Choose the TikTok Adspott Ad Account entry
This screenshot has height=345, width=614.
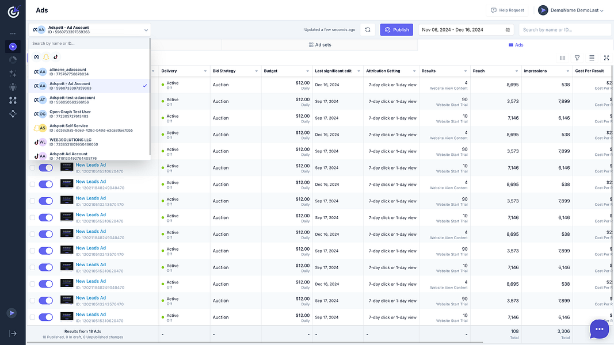tap(89, 156)
